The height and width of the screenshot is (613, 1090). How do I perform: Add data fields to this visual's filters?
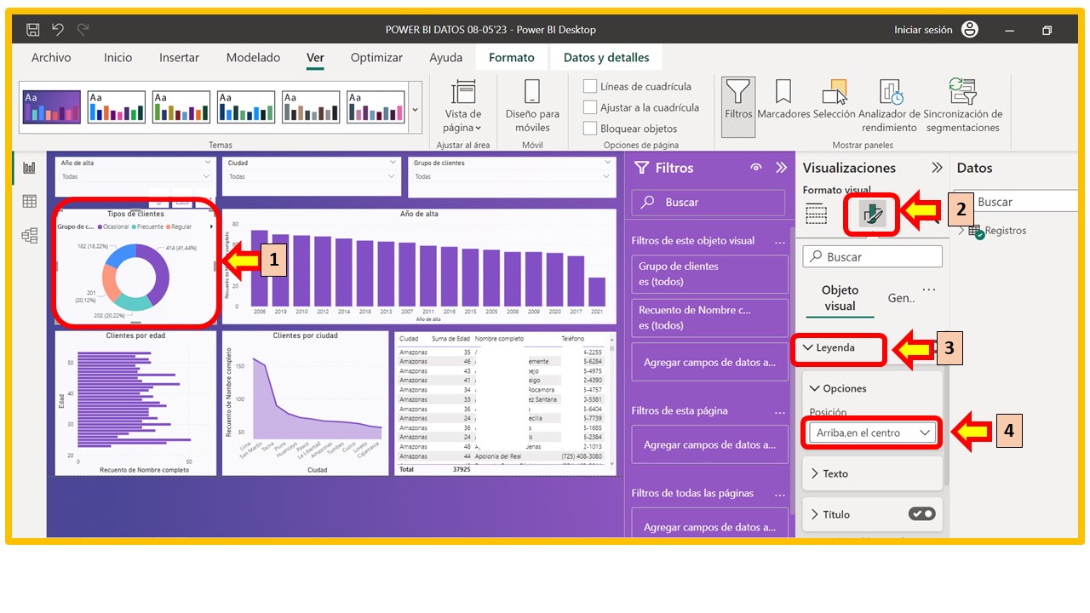click(709, 363)
